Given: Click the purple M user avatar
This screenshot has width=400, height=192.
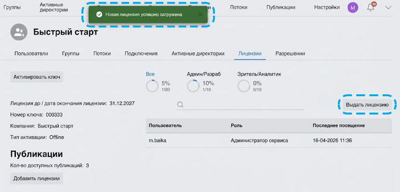Looking at the screenshot, I should [x=353, y=8].
